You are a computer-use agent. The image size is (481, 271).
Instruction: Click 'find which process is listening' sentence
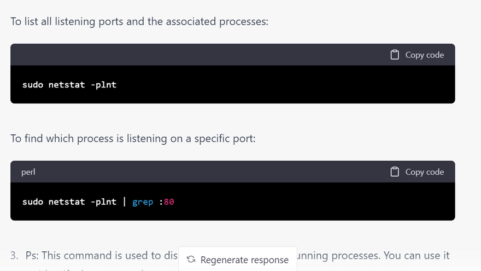point(133,139)
